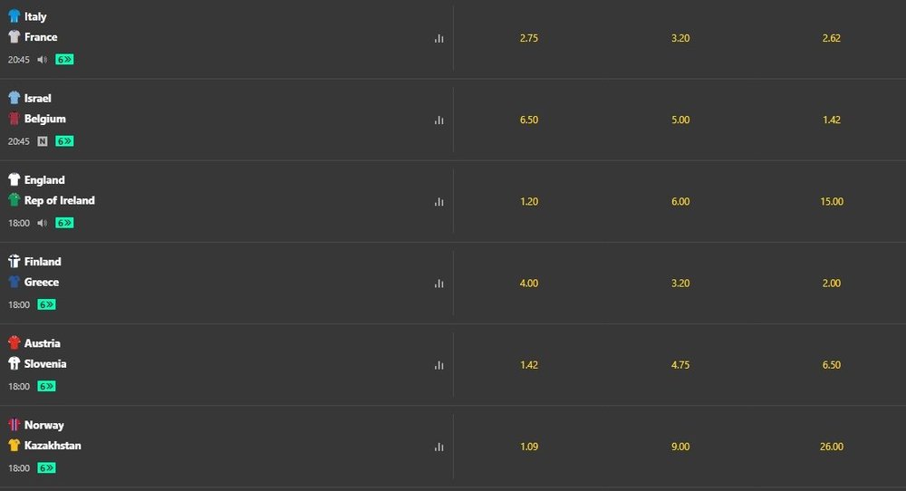
Task: Click audio speaker icon for England match
Action: click(43, 223)
